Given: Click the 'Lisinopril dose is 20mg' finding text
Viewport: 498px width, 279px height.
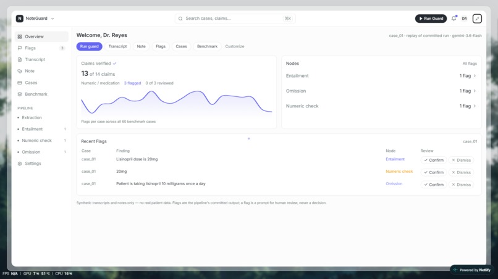Looking at the screenshot, I should point(137,159).
